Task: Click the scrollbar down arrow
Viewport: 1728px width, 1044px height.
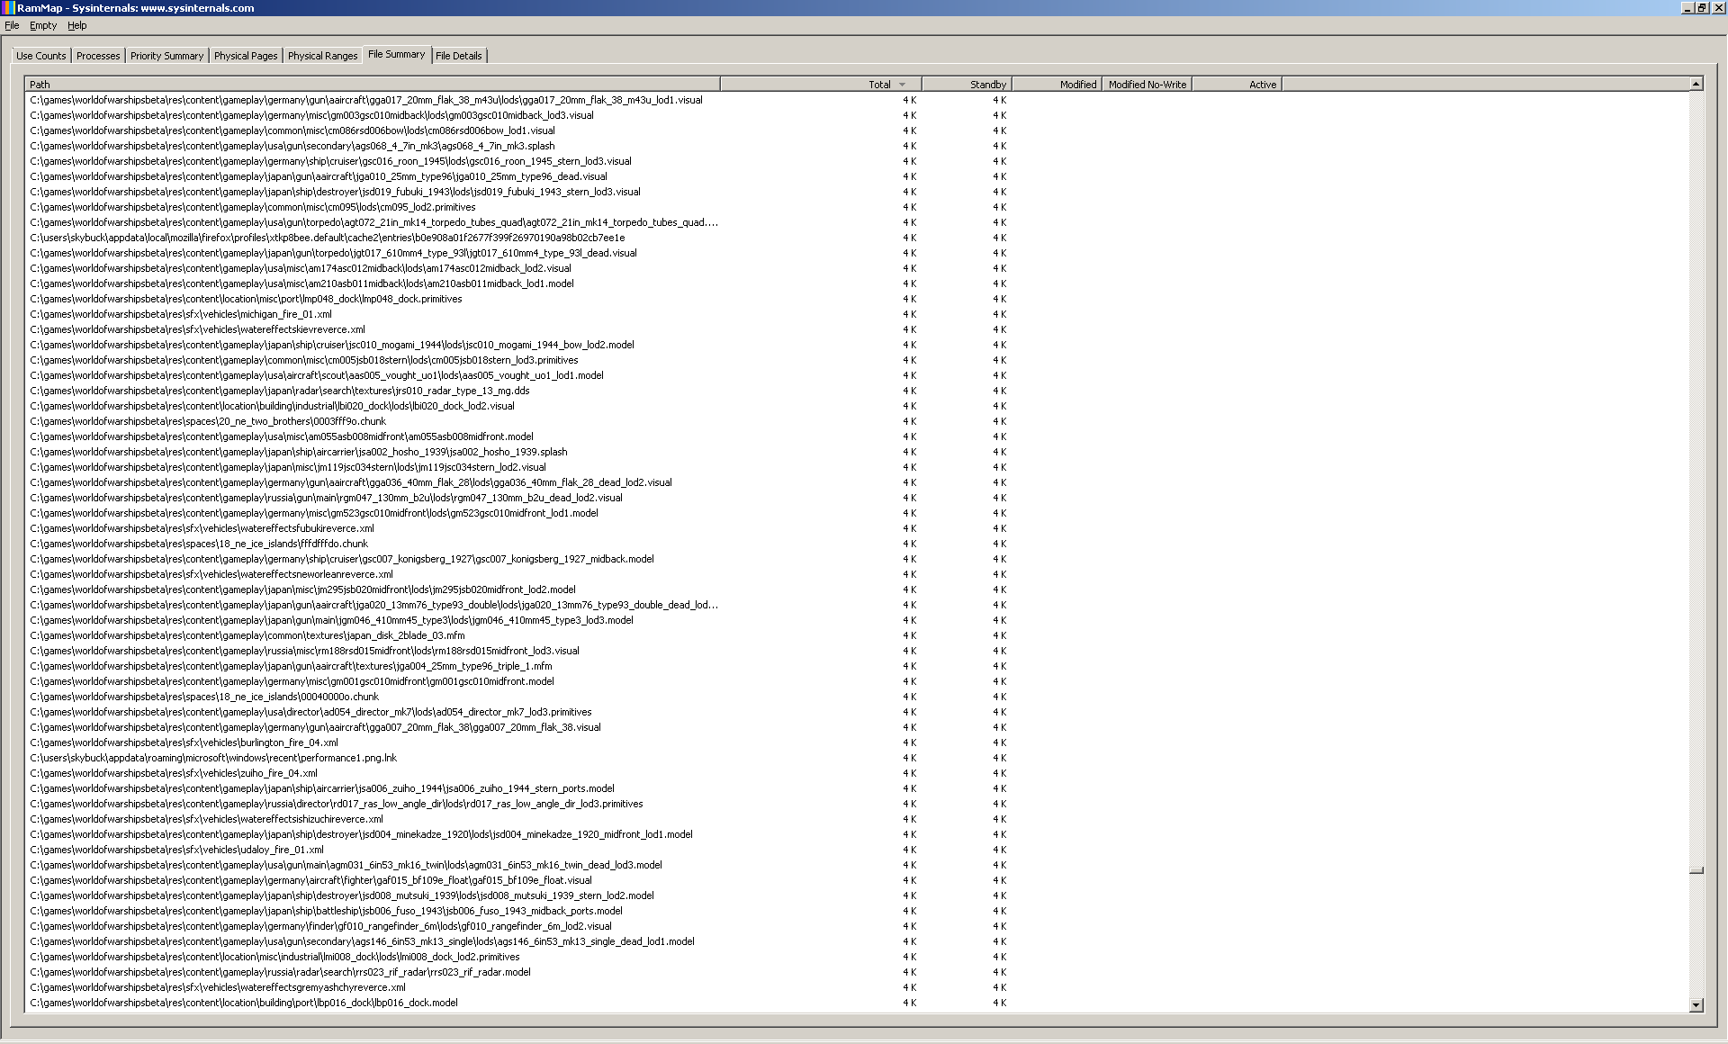Action: pyautogui.click(x=1696, y=1005)
